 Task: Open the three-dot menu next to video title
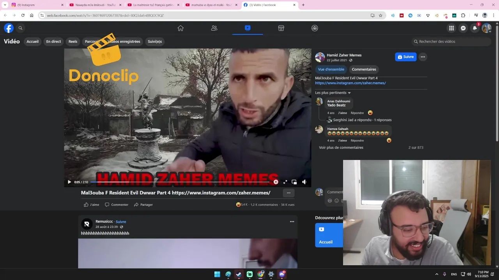click(x=288, y=193)
